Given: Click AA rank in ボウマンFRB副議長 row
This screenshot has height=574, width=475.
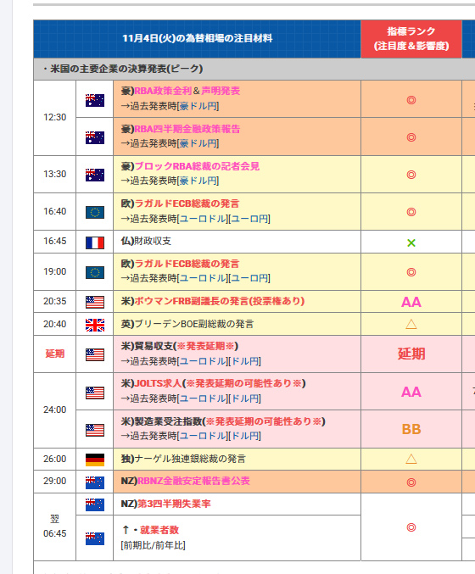Looking at the screenshot, I should 411,302.
